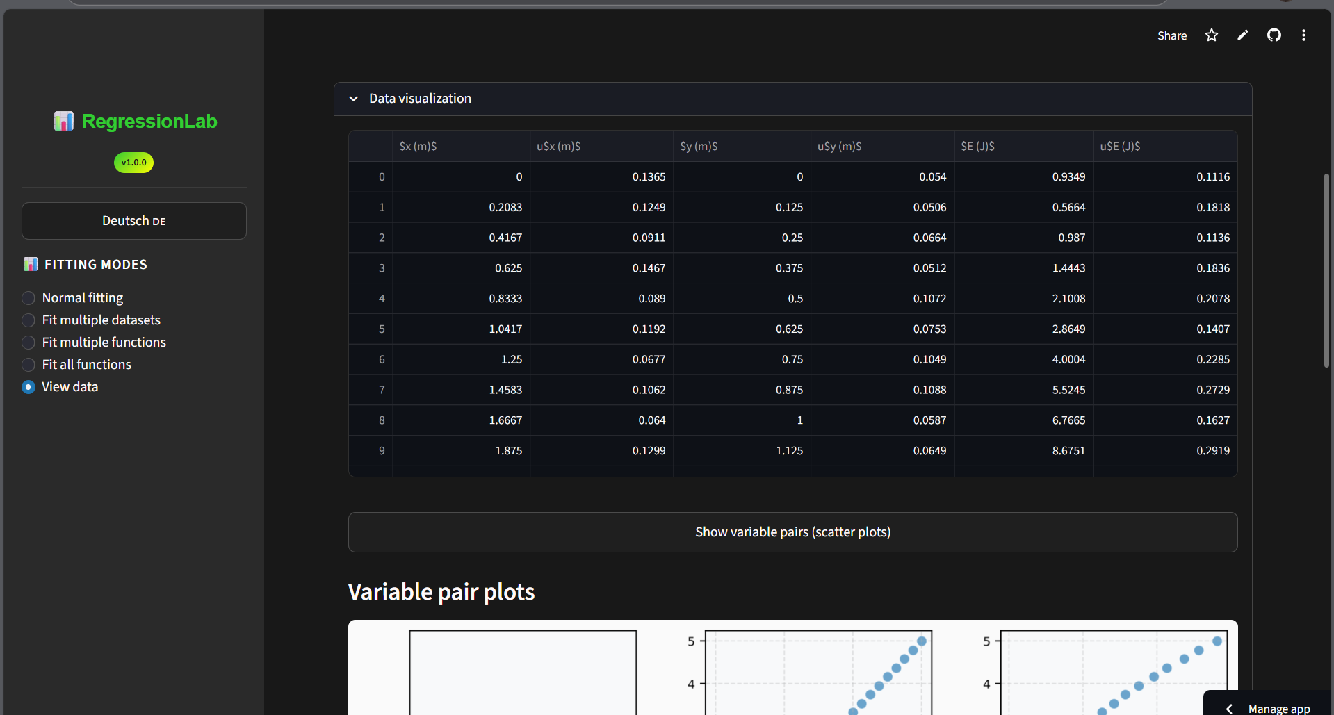Click cell value 0.2729

(x=1166, y=391)
